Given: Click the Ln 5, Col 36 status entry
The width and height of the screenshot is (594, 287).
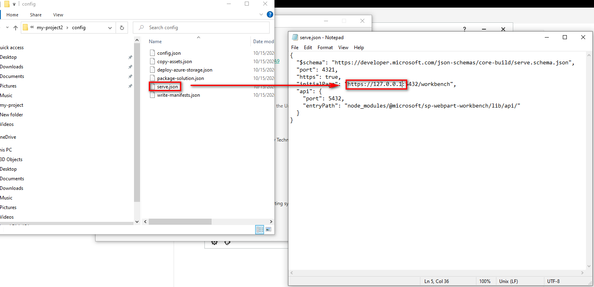Looking at the screenshot, I should click(x=436, y=281).
